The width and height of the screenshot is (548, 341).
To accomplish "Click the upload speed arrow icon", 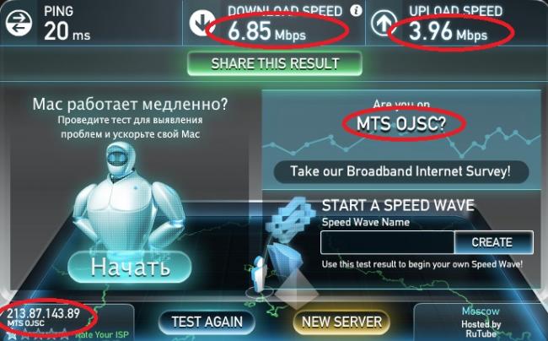I will click(384, 23).
